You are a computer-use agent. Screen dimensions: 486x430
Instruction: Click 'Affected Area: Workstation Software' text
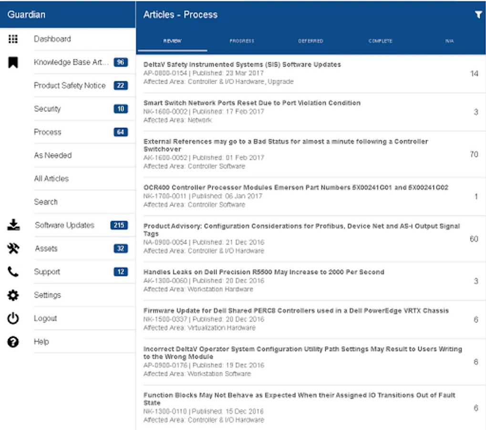(x=197, y=374)
